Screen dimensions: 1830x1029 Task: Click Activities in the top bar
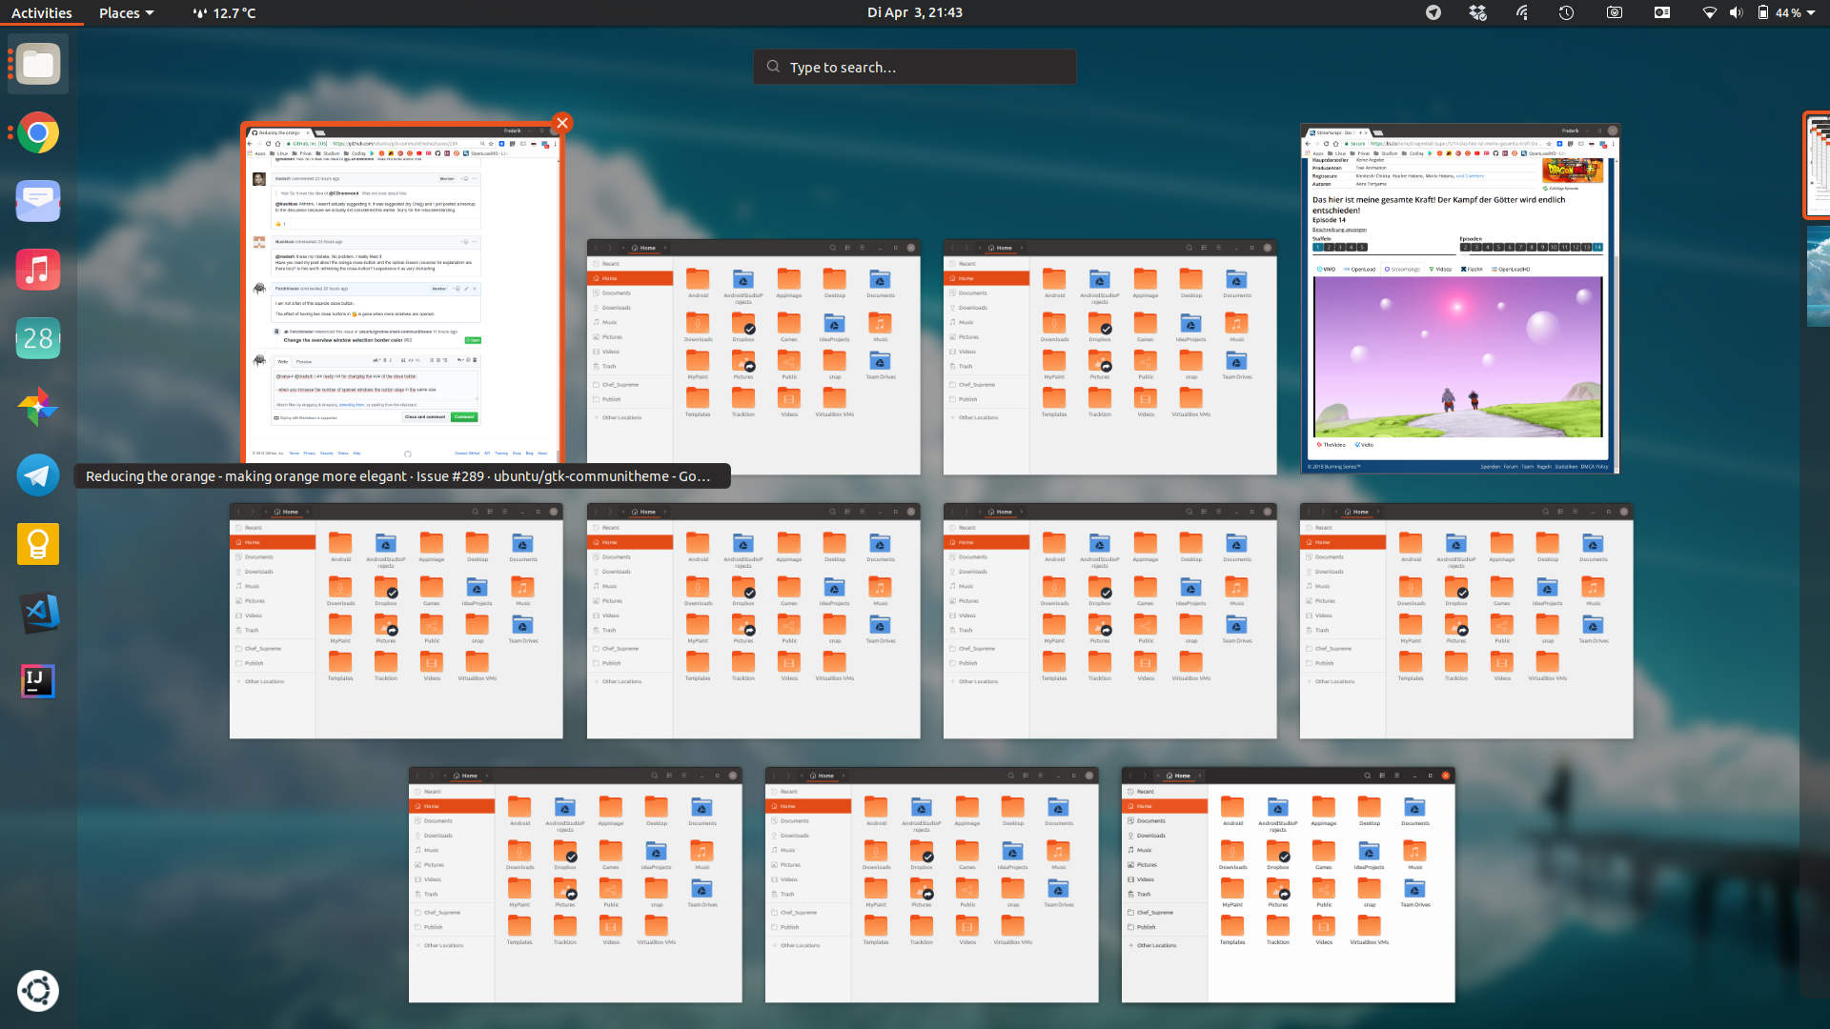coord(41,12)
